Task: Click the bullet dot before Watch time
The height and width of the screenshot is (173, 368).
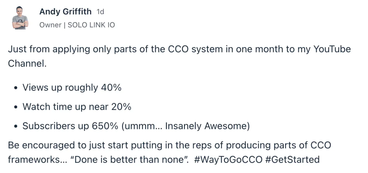Action: coord(16,107)
